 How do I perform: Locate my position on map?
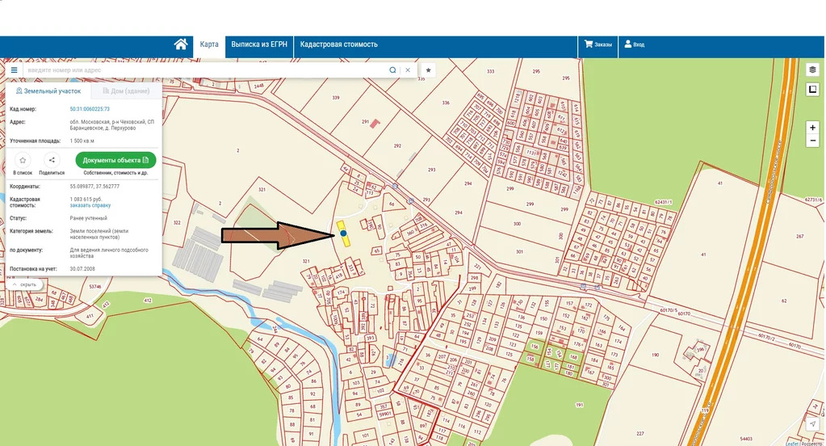[812, 423]
